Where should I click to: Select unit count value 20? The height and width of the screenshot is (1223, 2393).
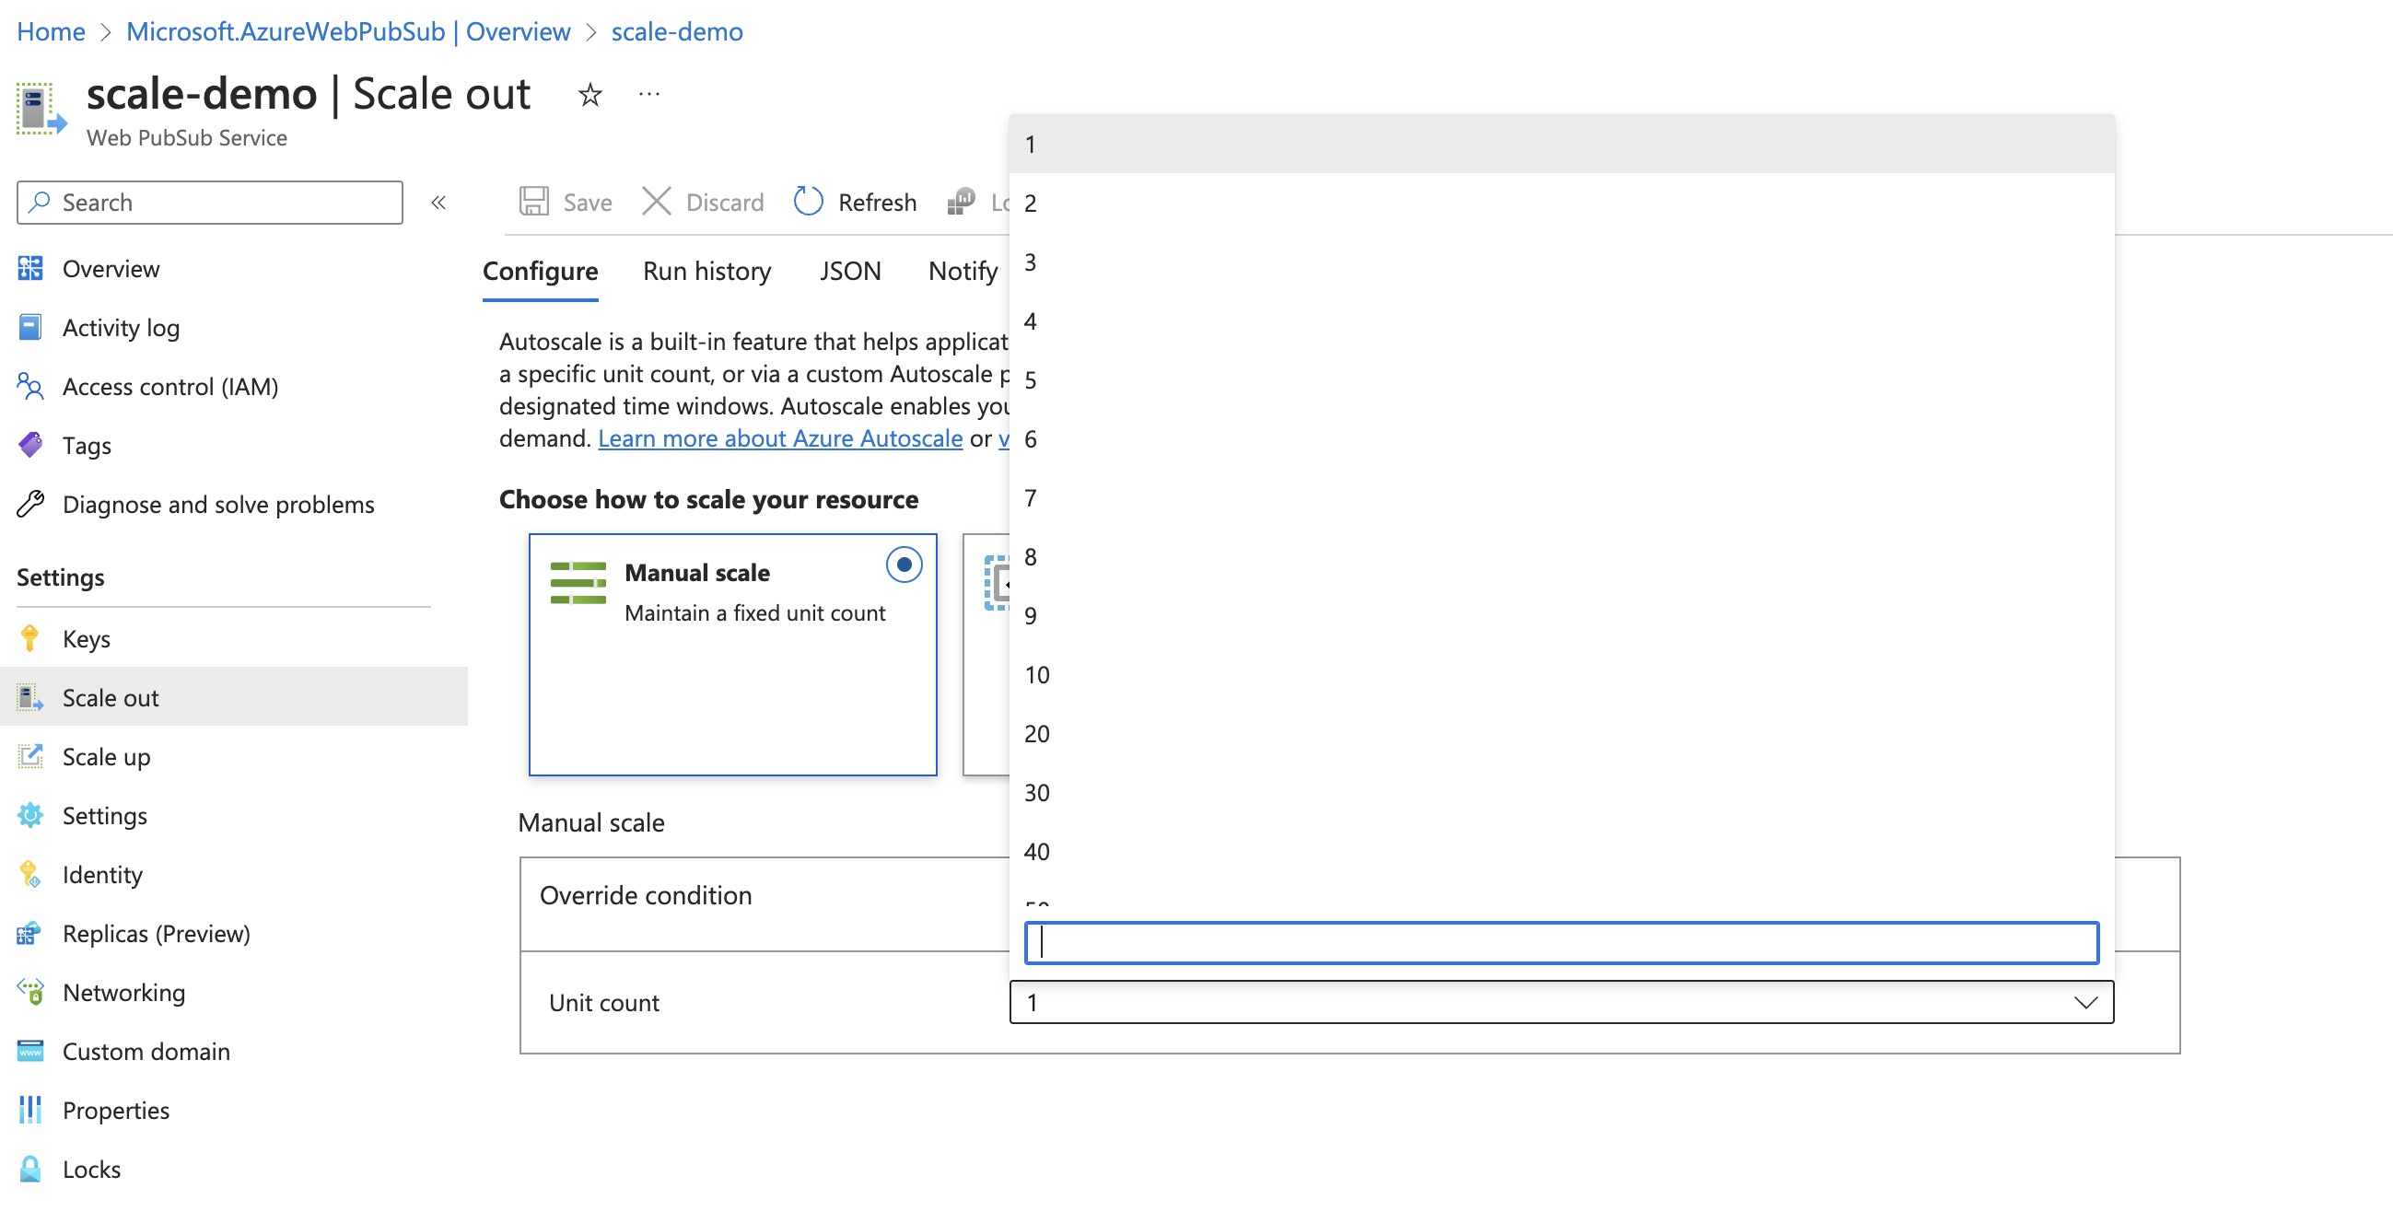(1037, 731)
